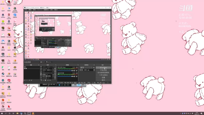The image size is (204, 115).
Task: Click the 麦克风/Aux volume slider
Action: 65,71
